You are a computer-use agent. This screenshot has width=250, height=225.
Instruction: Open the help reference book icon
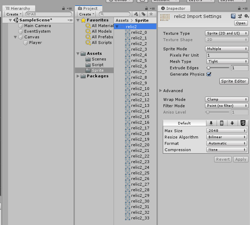(x=233, y=16)
